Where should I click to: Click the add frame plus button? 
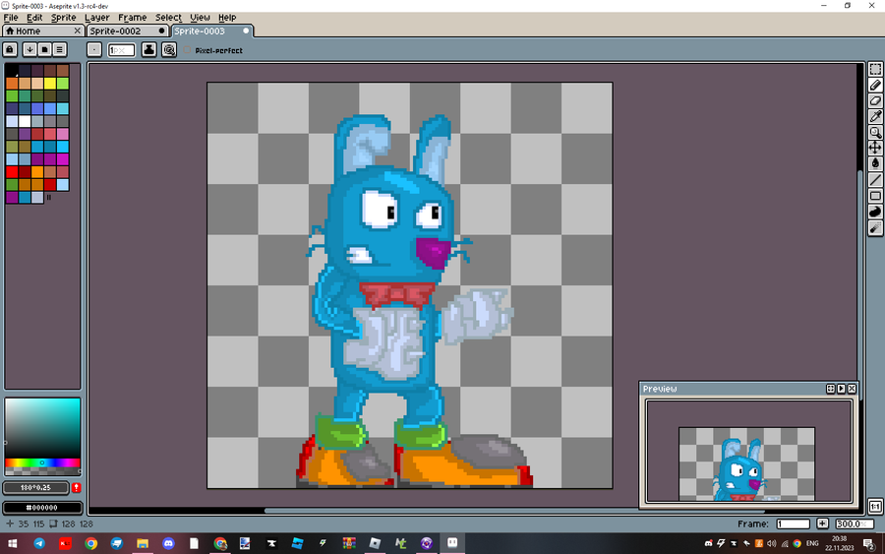[x=822, y=523]
